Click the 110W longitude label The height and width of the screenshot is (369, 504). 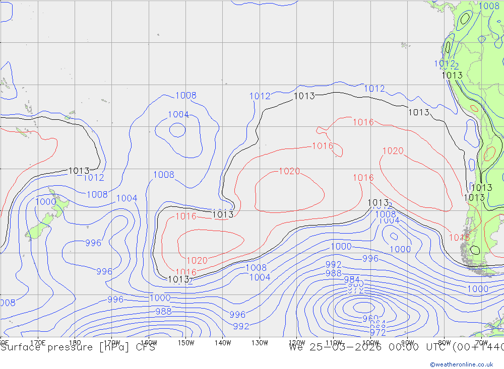point(334,343)
